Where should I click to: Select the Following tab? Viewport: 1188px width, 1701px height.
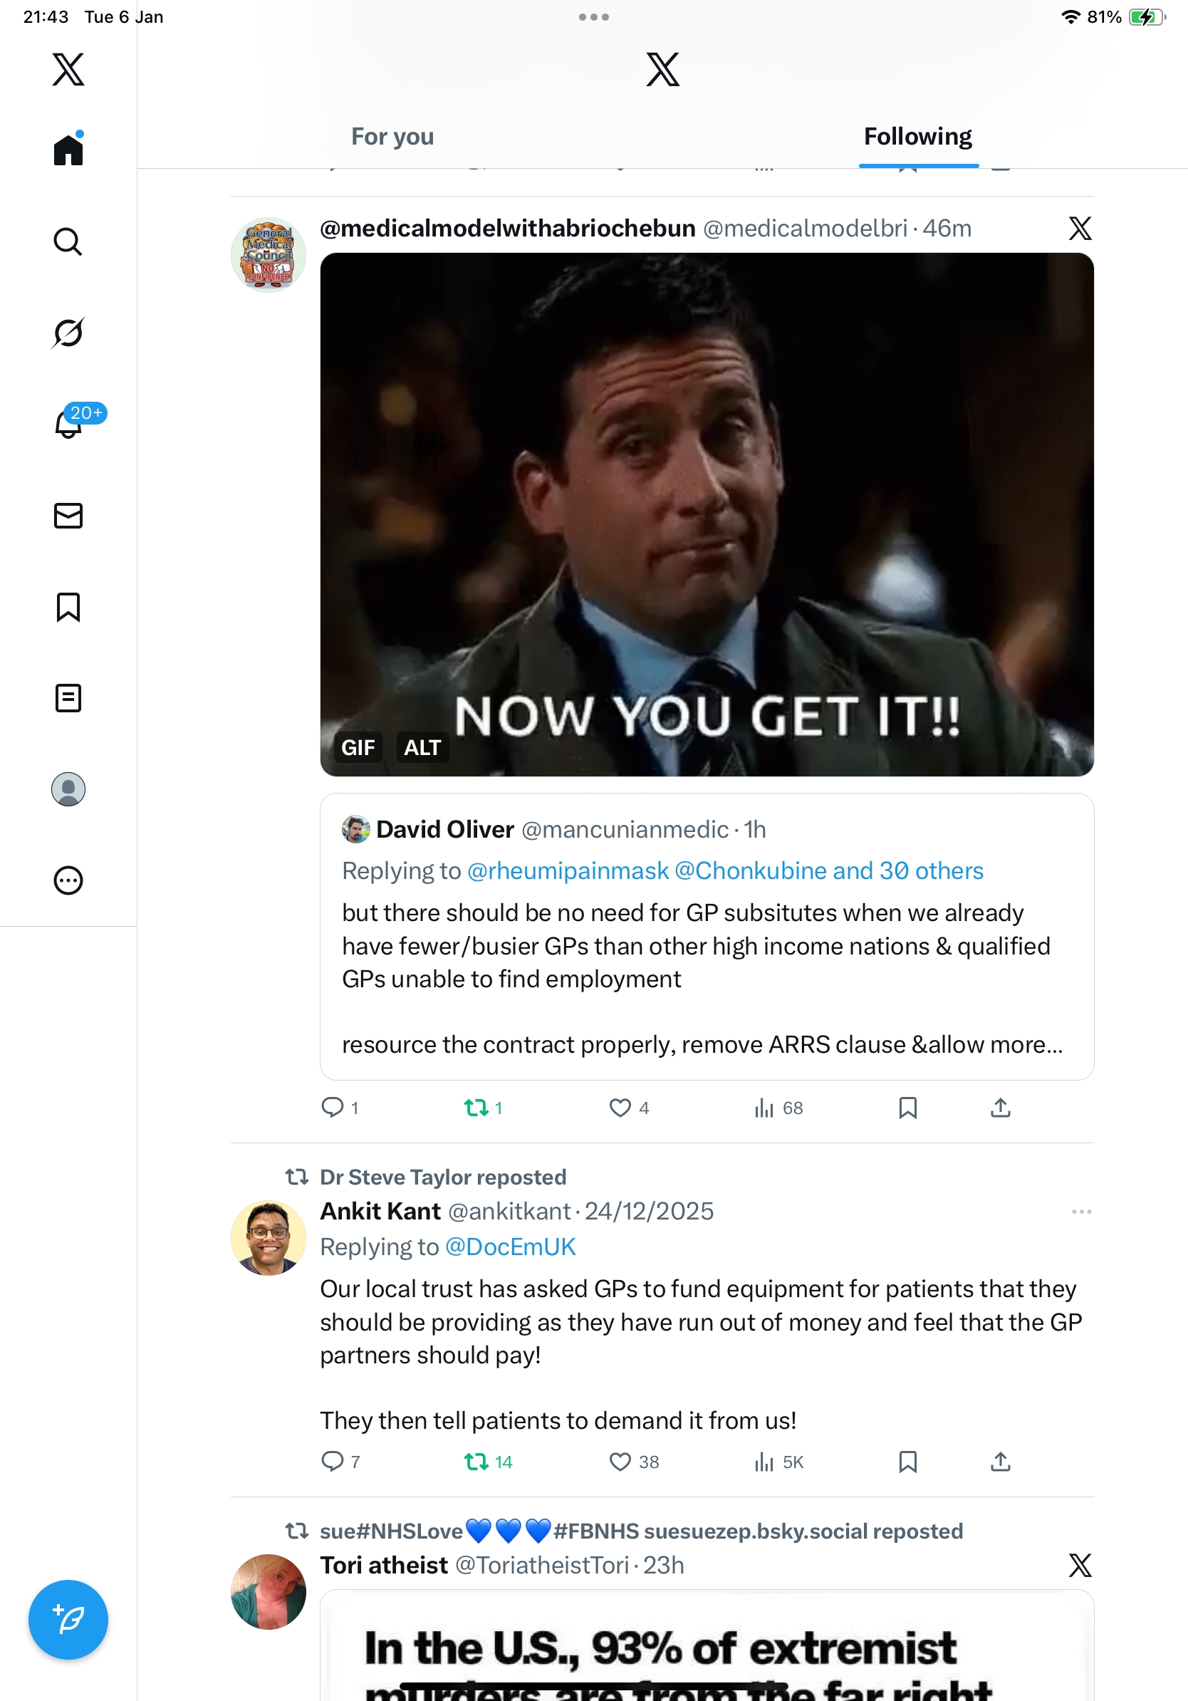tap(917, 137)
